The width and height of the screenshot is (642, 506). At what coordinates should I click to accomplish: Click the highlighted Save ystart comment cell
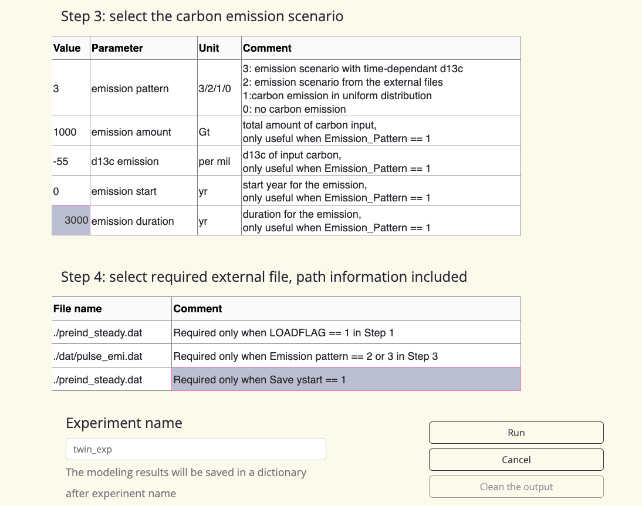tap(346, 380)
